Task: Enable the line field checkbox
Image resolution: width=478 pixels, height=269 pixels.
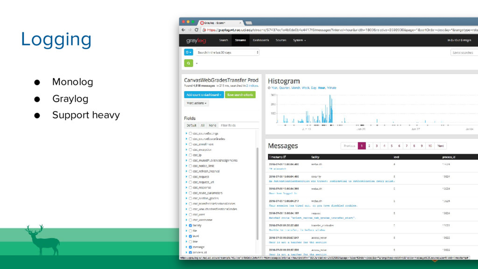Action: coord(190,241)
